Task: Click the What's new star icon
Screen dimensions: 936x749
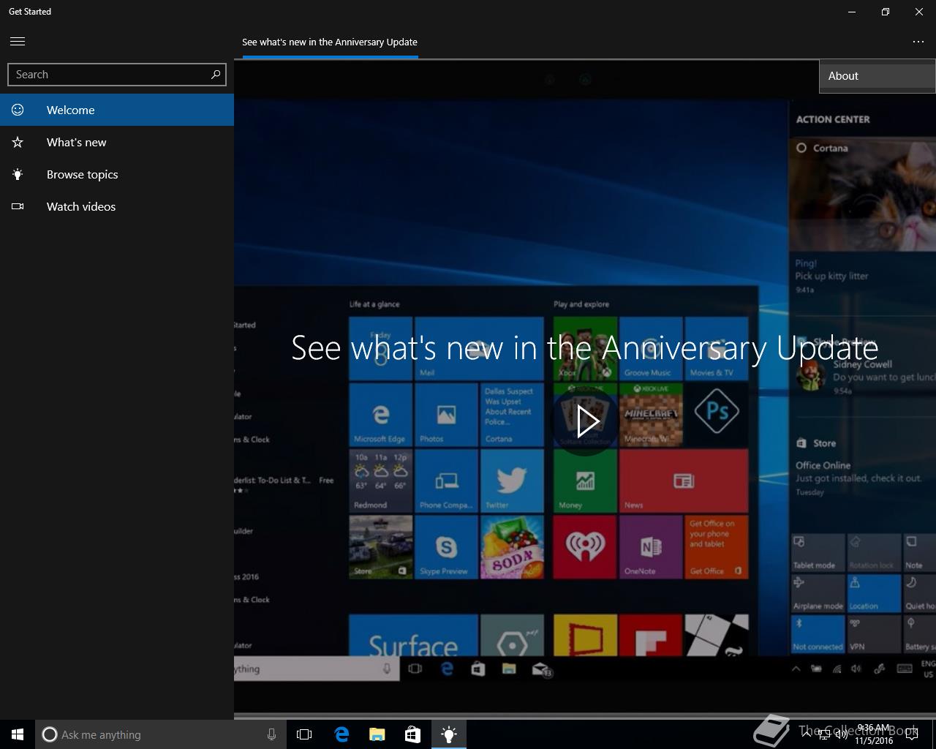Action: 18,142
